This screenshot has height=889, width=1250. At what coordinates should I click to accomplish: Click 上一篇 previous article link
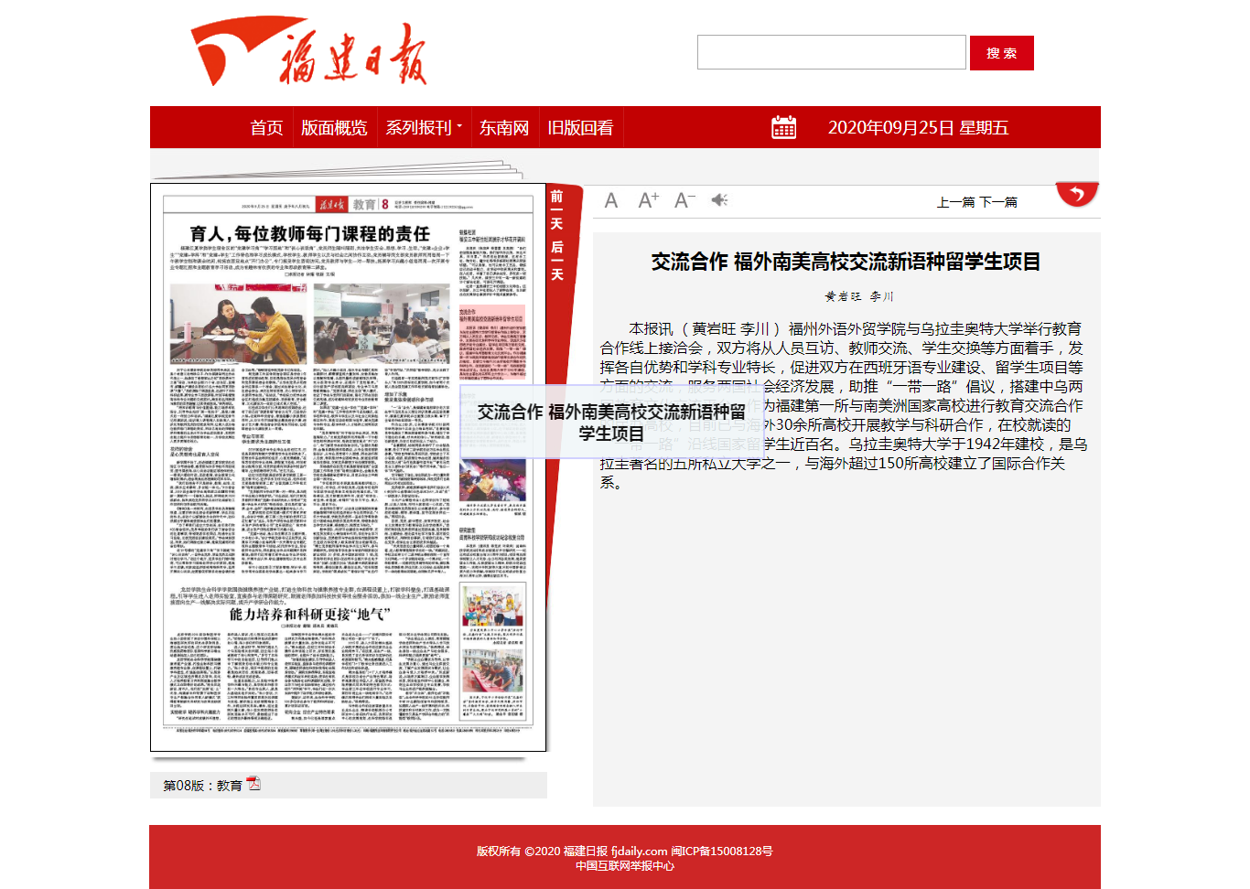tap(955, 202)
